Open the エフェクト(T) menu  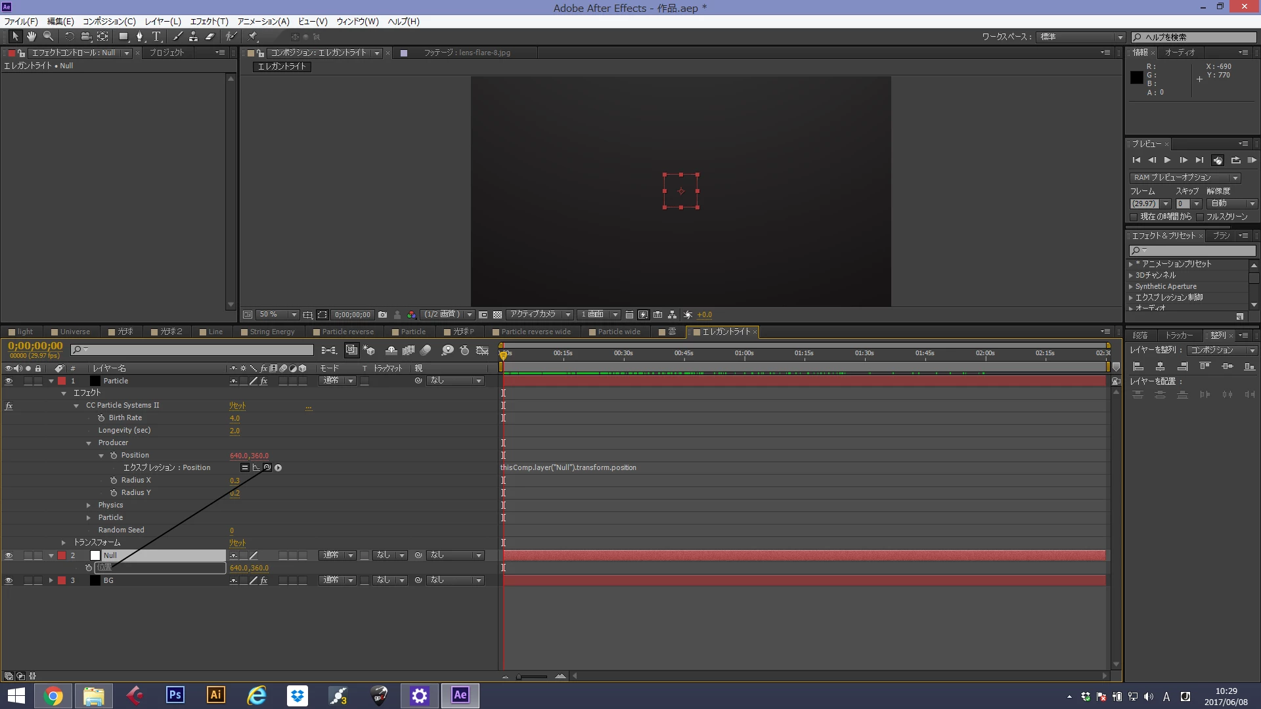click(209, 22)
